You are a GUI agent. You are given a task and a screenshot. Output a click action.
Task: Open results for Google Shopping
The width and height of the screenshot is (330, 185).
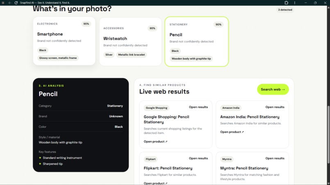(198, 107)
